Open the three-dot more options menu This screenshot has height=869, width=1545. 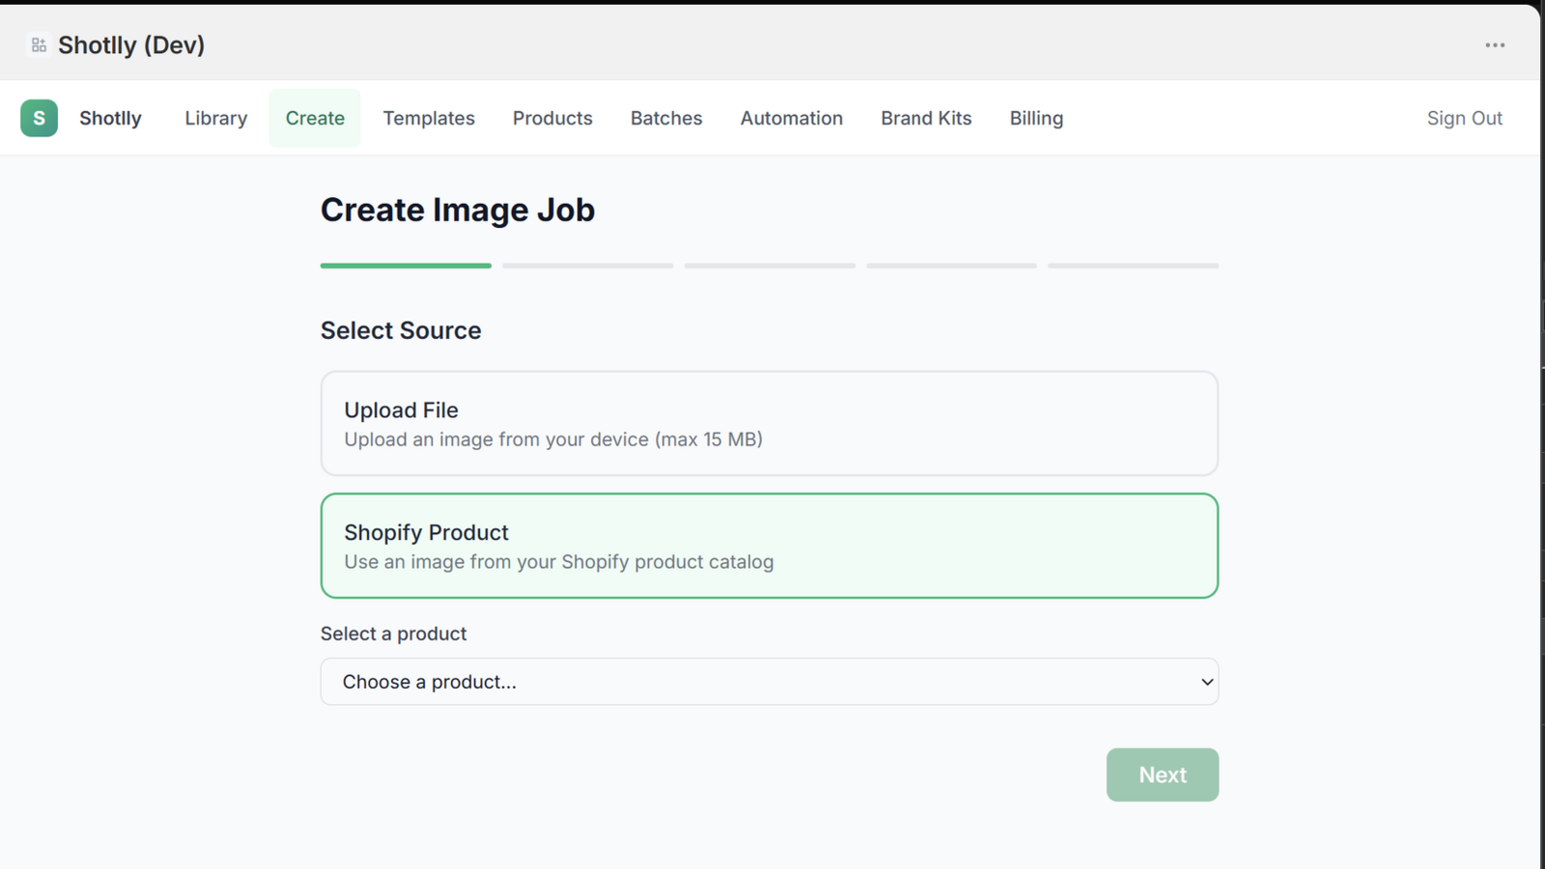click(1495, 45)
